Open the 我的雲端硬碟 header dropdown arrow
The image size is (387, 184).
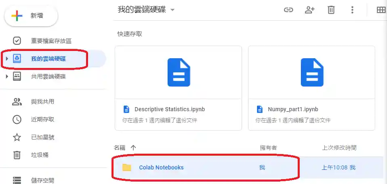click(x=172, y=10)
